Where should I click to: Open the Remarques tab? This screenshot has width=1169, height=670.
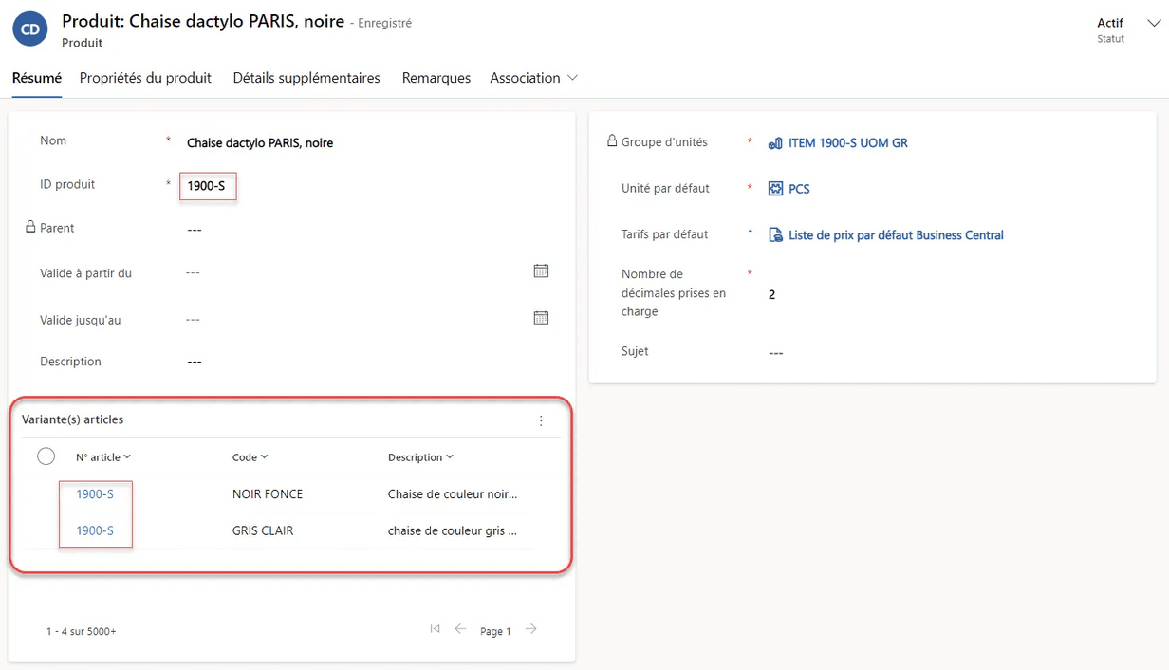[x=436, y=78]
